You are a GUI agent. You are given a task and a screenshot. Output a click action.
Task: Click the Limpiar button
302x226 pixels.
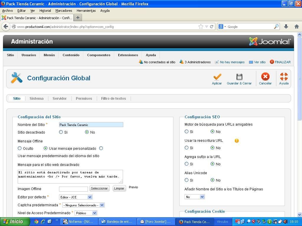click(119, 188)
